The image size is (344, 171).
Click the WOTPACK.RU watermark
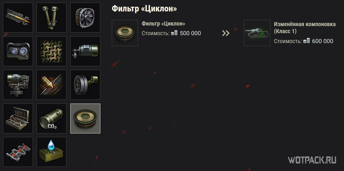312,160
